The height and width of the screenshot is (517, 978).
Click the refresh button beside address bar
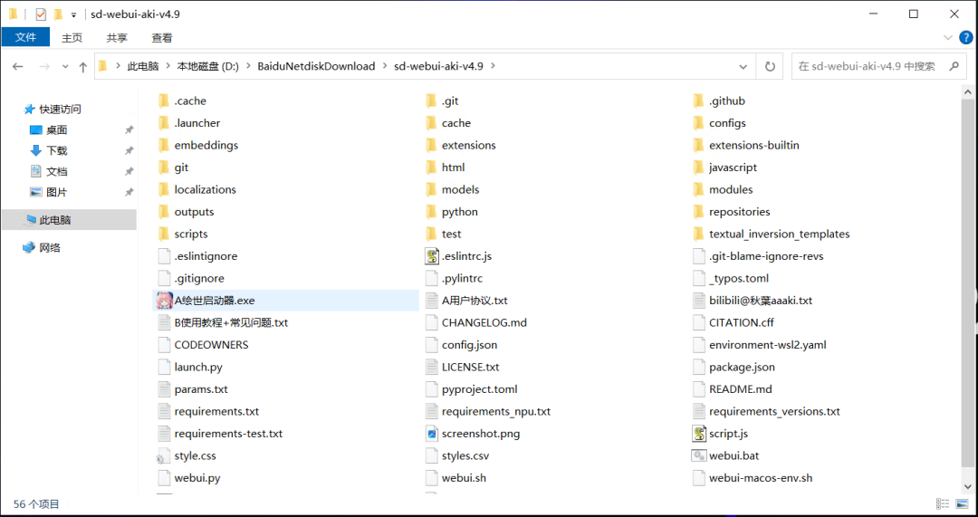[770, 66]
